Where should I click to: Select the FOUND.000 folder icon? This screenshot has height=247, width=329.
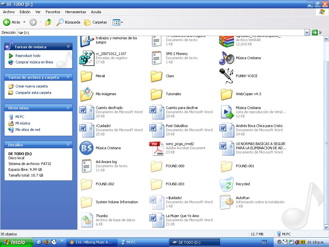click(156, 166)
